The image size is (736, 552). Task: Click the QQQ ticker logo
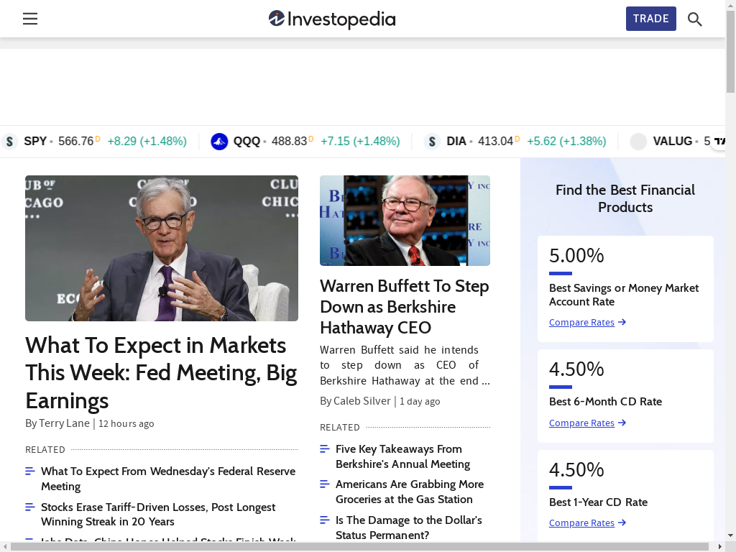coord(219,142)
